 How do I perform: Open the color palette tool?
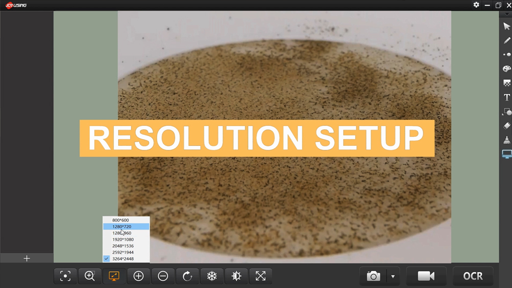[507, 69]
